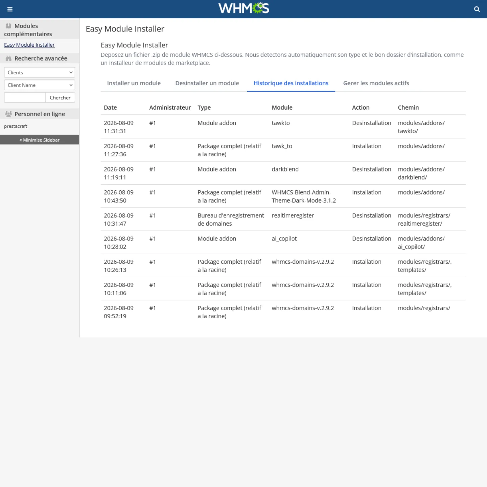
Task: Open the Client Name dropdown
Action: coord(40,85)
